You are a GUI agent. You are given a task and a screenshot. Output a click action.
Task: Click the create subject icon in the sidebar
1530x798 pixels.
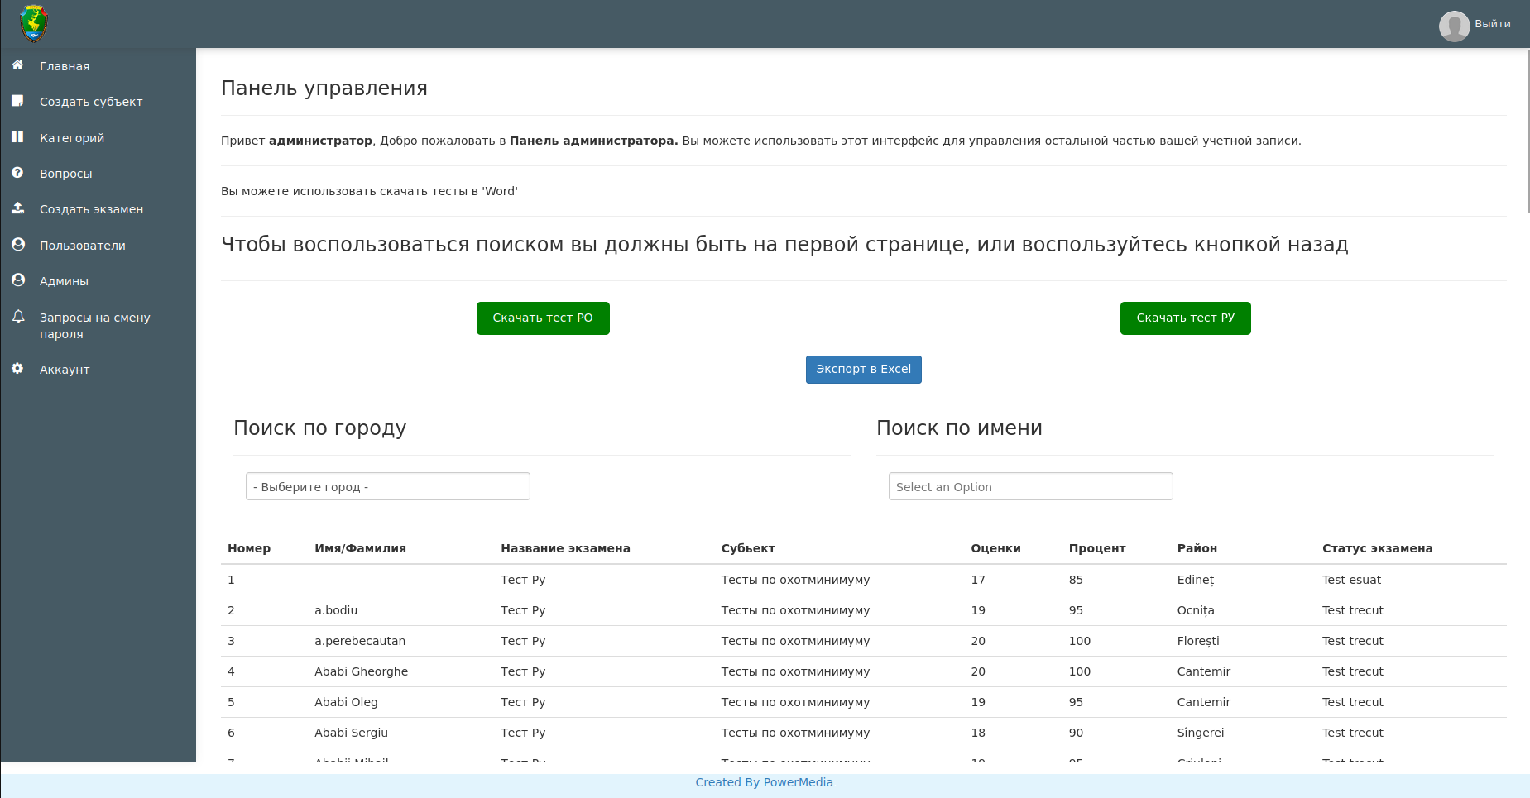coord(18,101)
